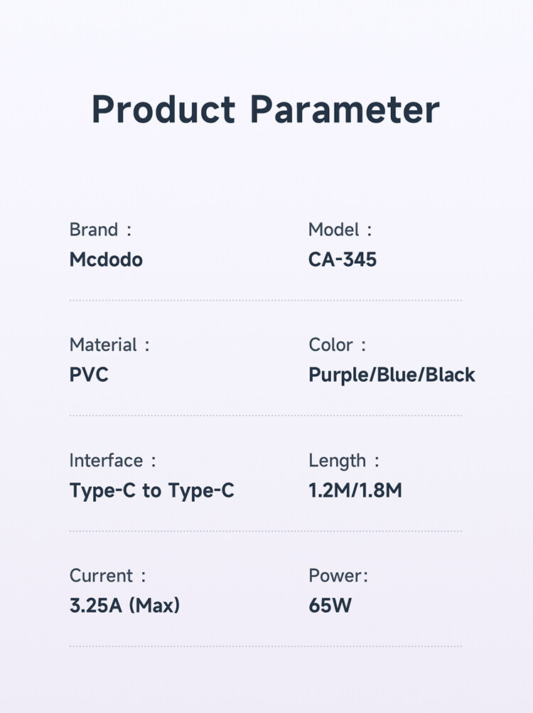
Task: Click the "Interface :" label
Action: coord(112,461)
